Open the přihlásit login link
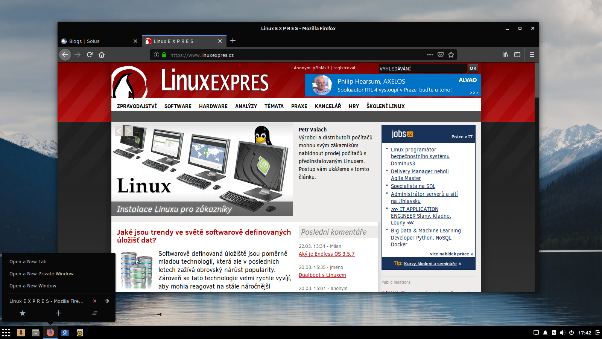This screenshot has width=602, height=339. tap(321, 68)
